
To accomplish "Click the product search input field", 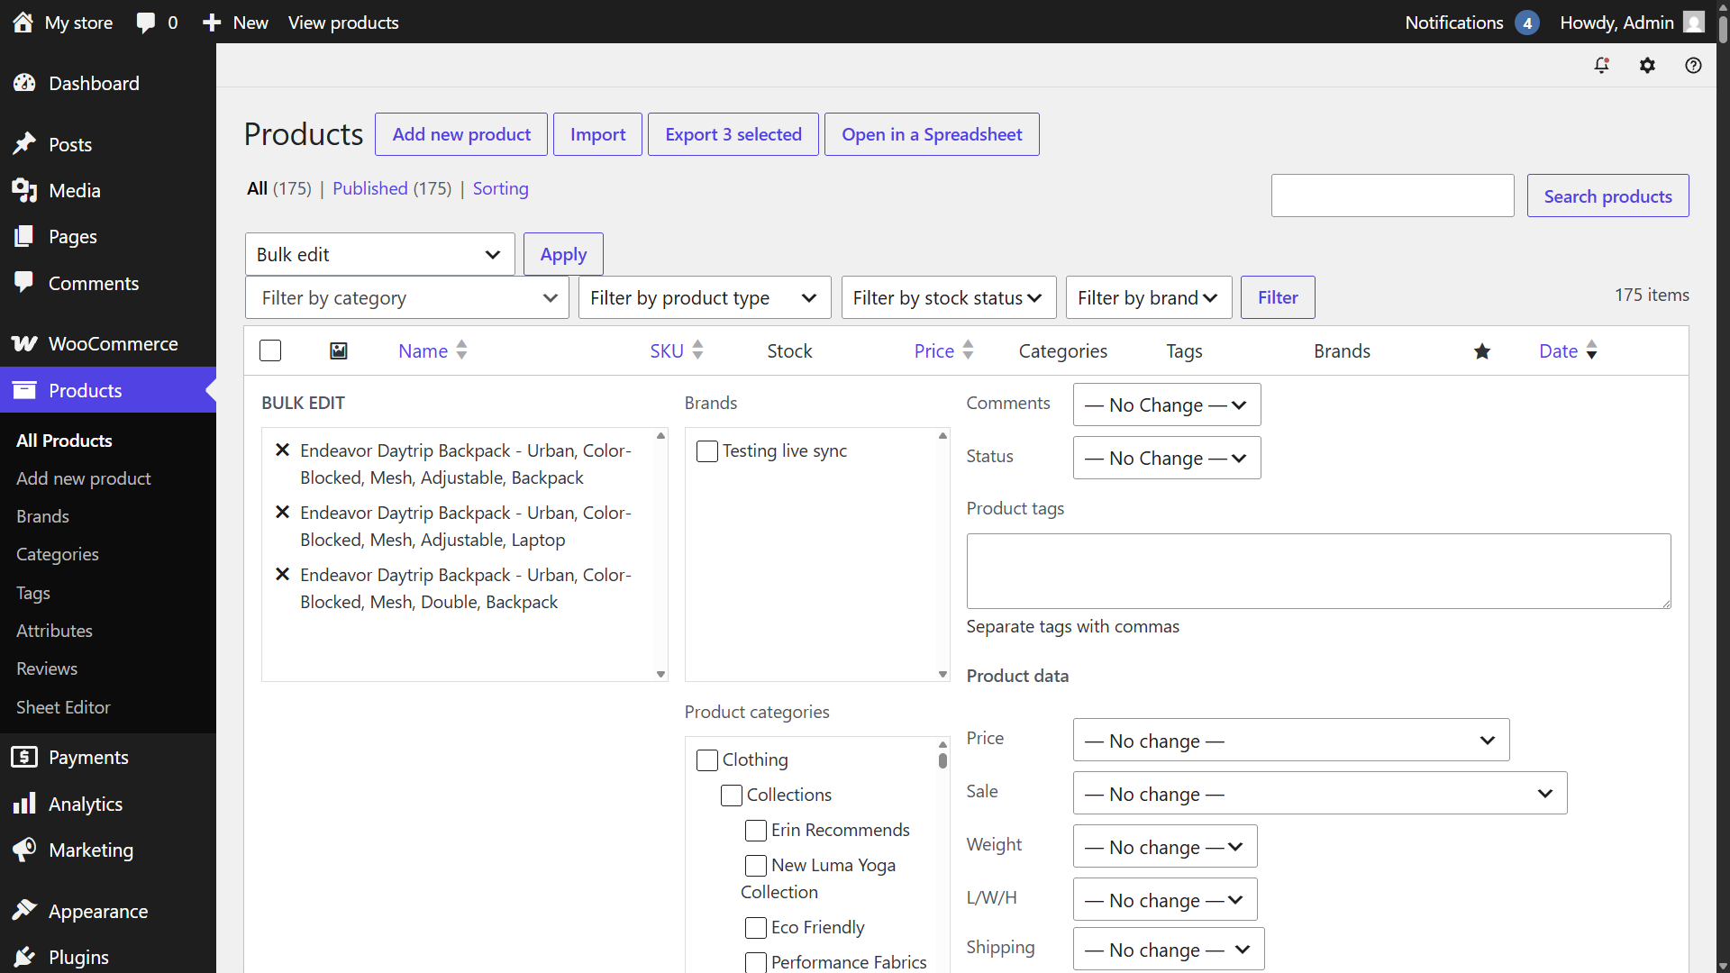I will pos(1392,196).
